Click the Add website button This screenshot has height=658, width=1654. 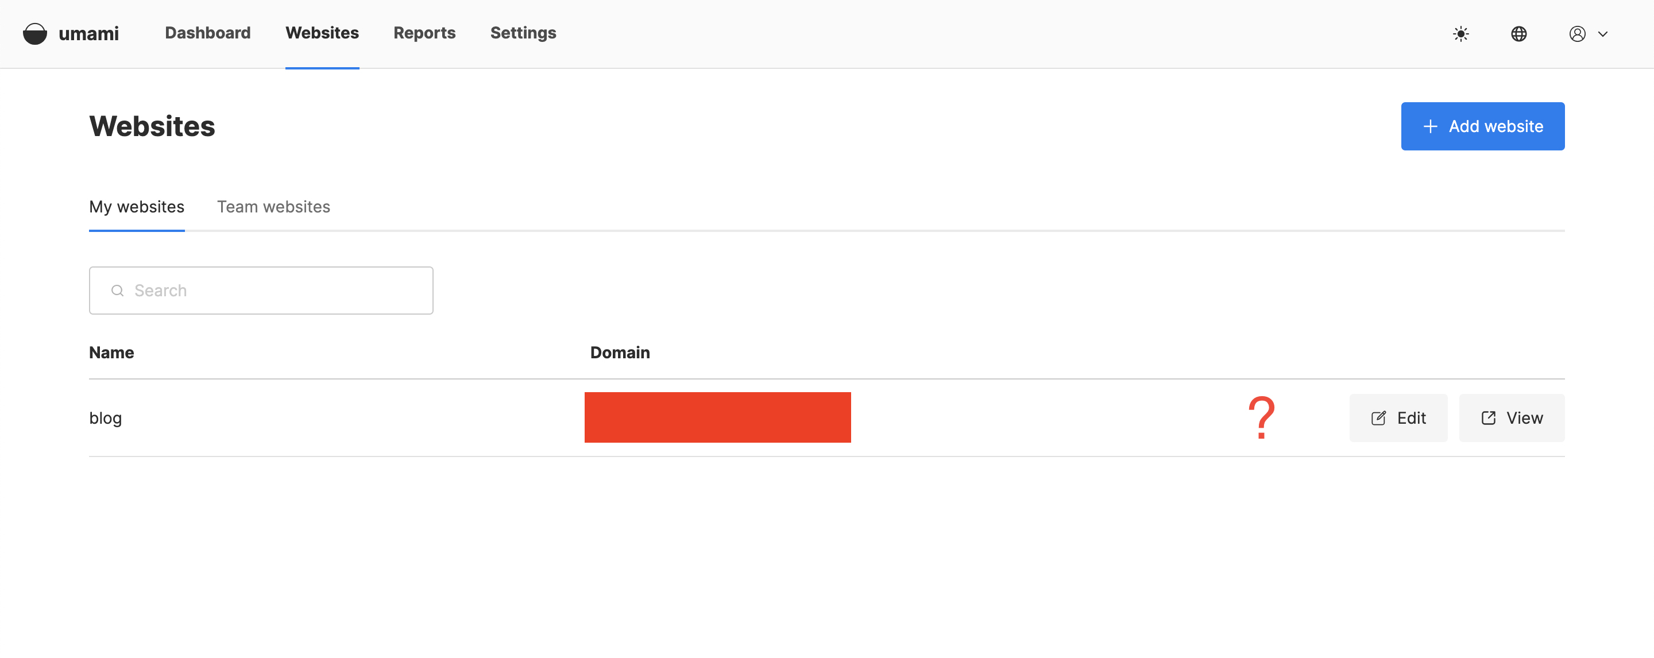1482,126
